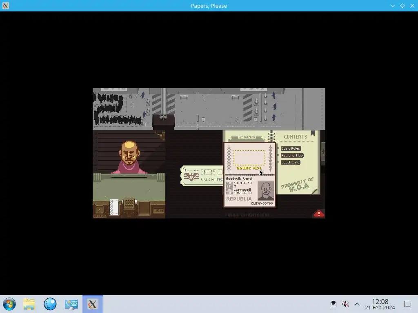Click the passport photo of Lendl

pos(265,191)
